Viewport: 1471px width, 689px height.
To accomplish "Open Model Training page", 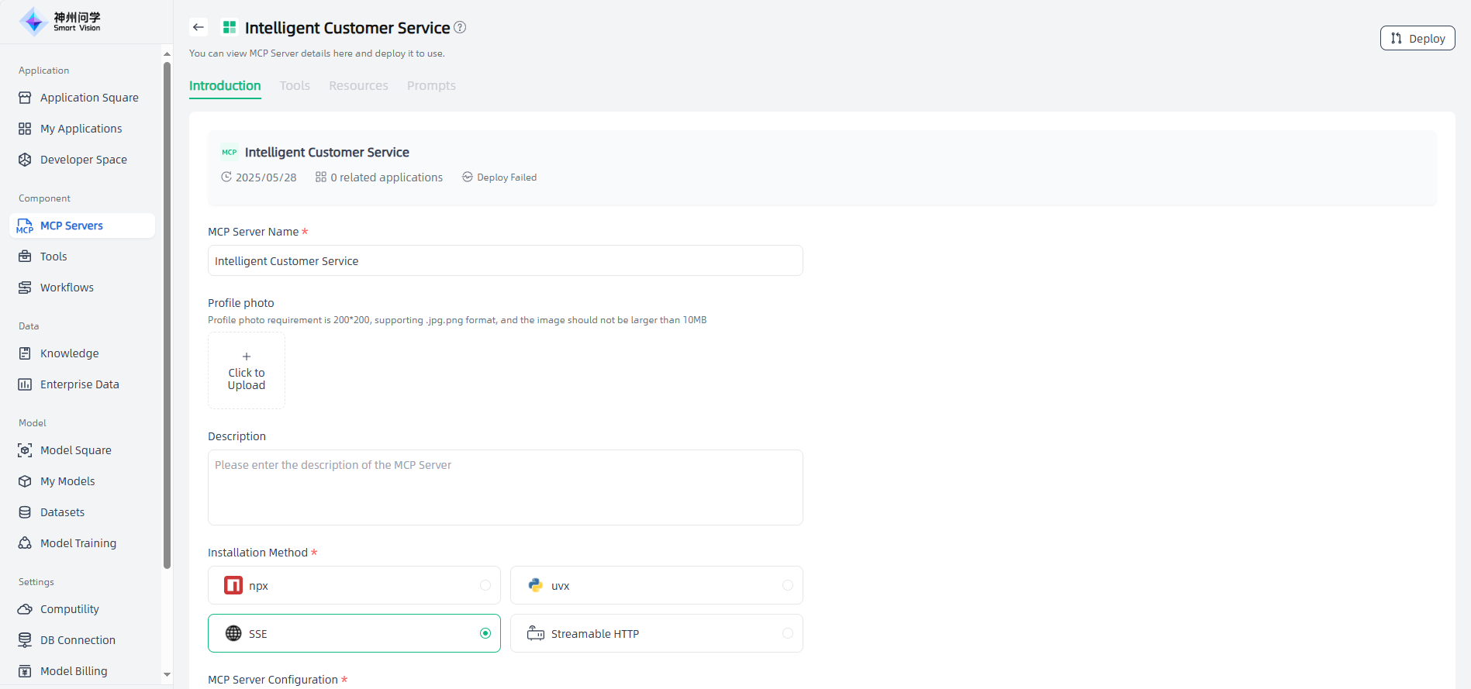I will tap(78, 543).
